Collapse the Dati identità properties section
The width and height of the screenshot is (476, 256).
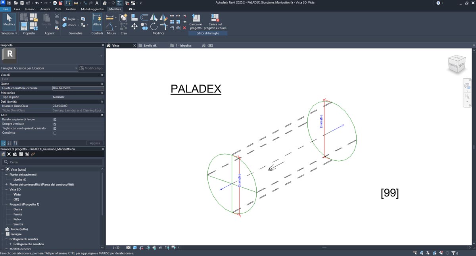point(102,102)
